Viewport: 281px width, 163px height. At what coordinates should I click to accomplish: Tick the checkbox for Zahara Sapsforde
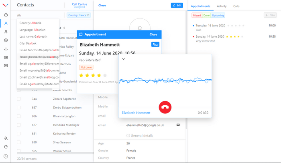coord(19,99)
